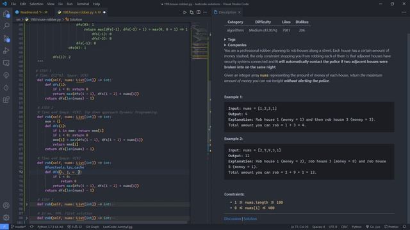Click Go Live in the status bar
The width and height of the screenshot is (410, 230).
pyautogui.click(x=373, y=227)
